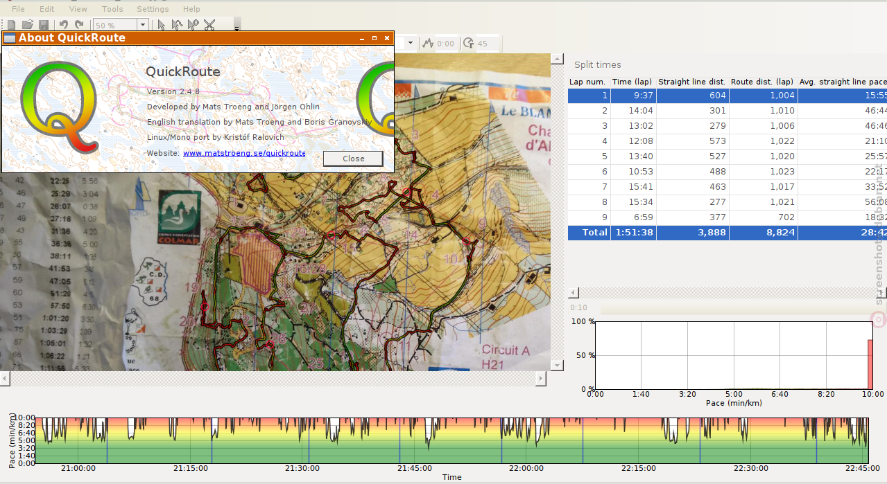Click the smoothing interval graph icon
Viewport: 887px width, 484px height.
[x=427, y=43]
